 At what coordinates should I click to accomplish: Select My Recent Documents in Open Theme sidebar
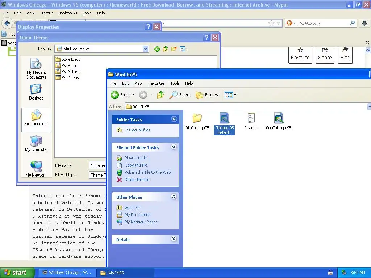pyautogui.click(x=36, y=68)
